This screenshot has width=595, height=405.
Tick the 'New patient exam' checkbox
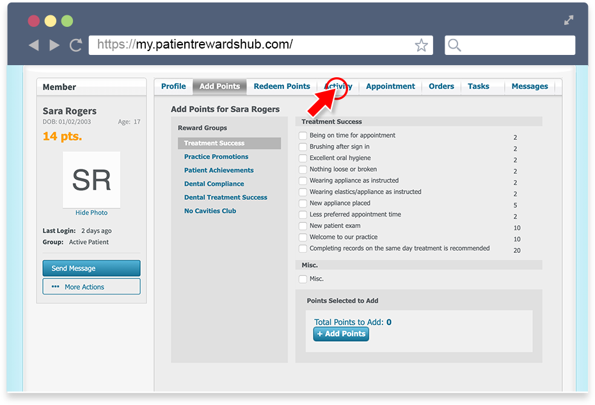(x=303, y=226)
